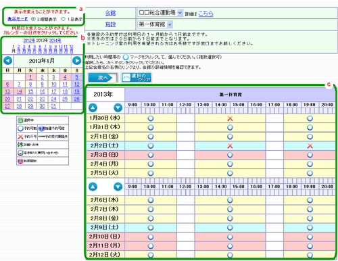
Task: Open the 施設 dropdown showing 第一体育館
Action: coord(155,24)
